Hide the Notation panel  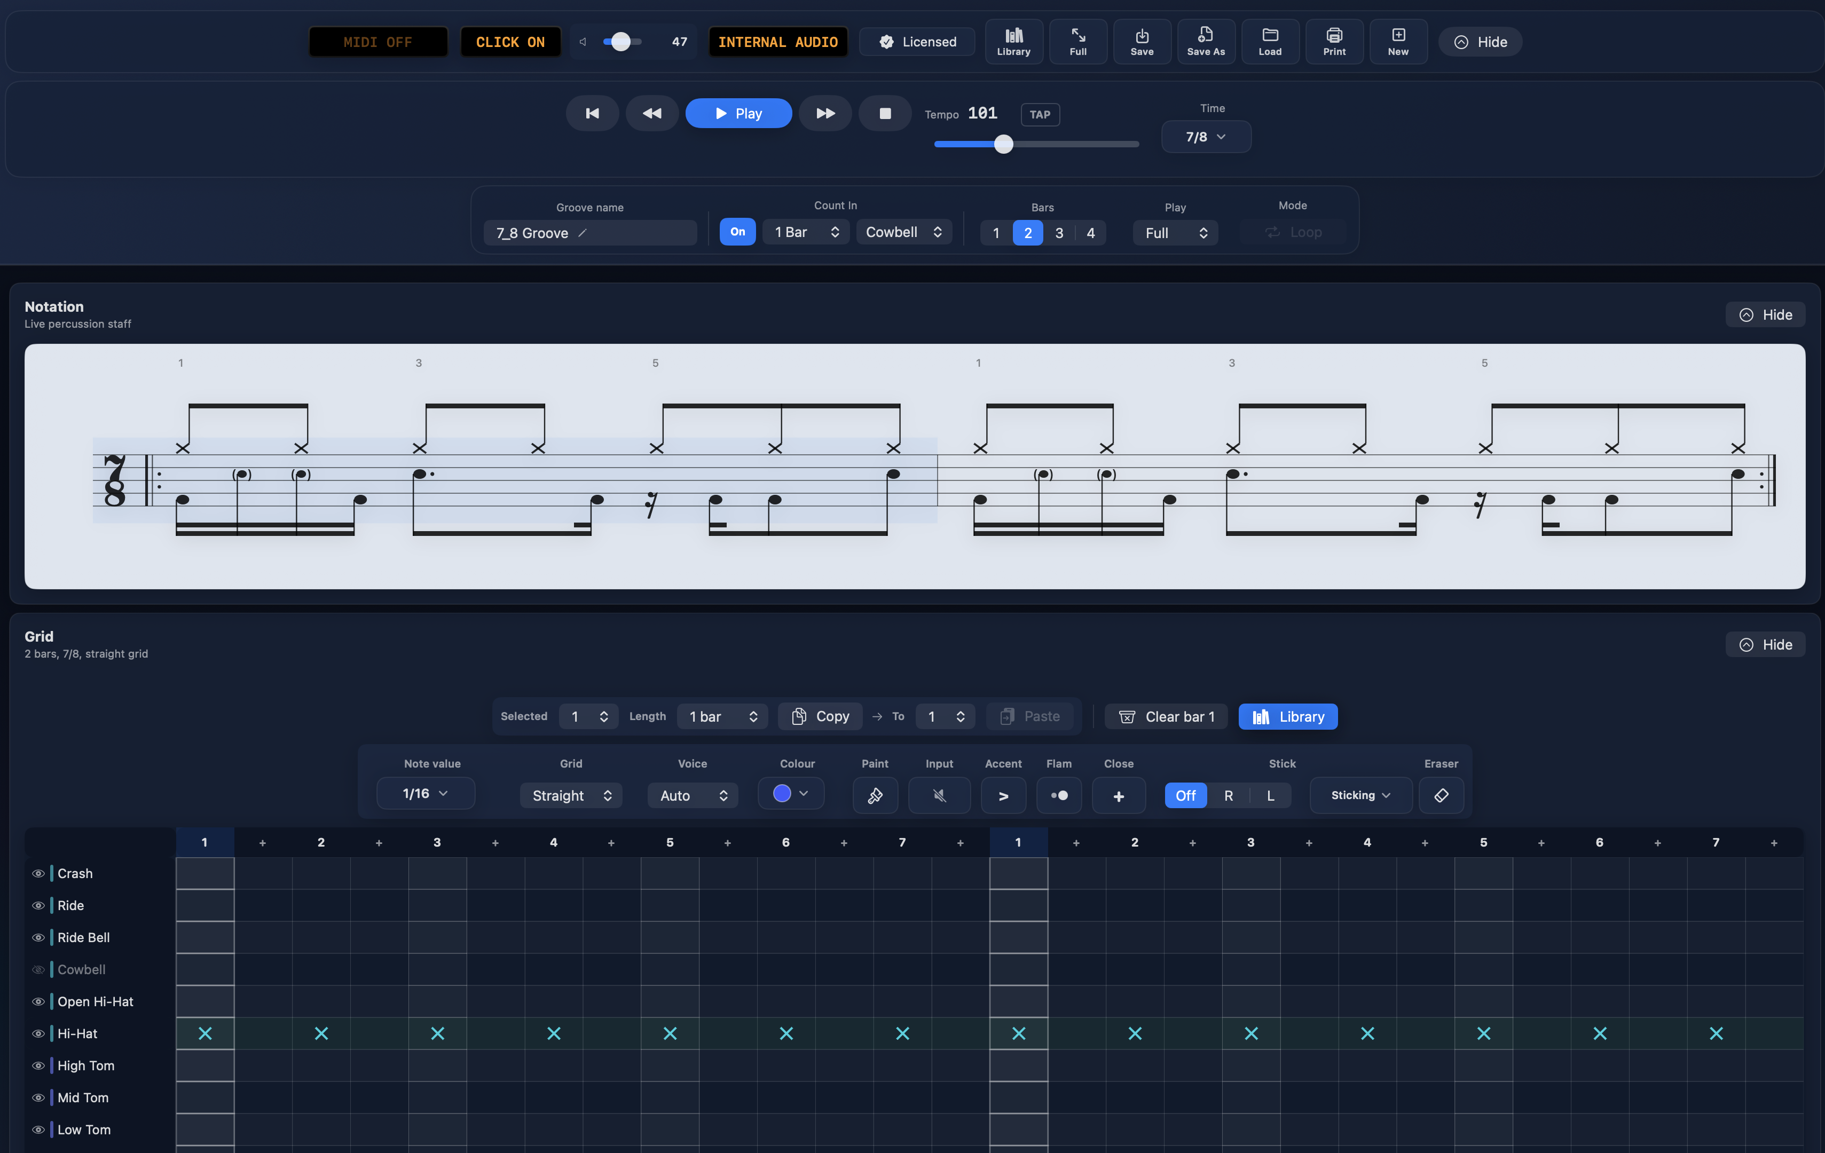[1765, 315]
